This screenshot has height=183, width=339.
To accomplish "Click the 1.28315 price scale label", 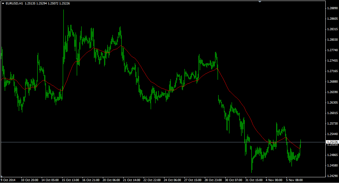I will (x=332, y=29).
